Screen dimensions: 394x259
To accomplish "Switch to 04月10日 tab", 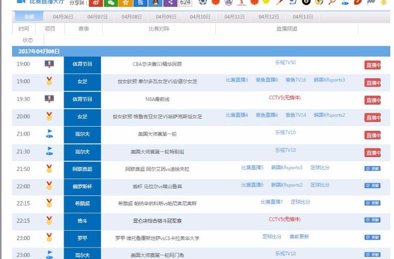I will pos(200,17).
